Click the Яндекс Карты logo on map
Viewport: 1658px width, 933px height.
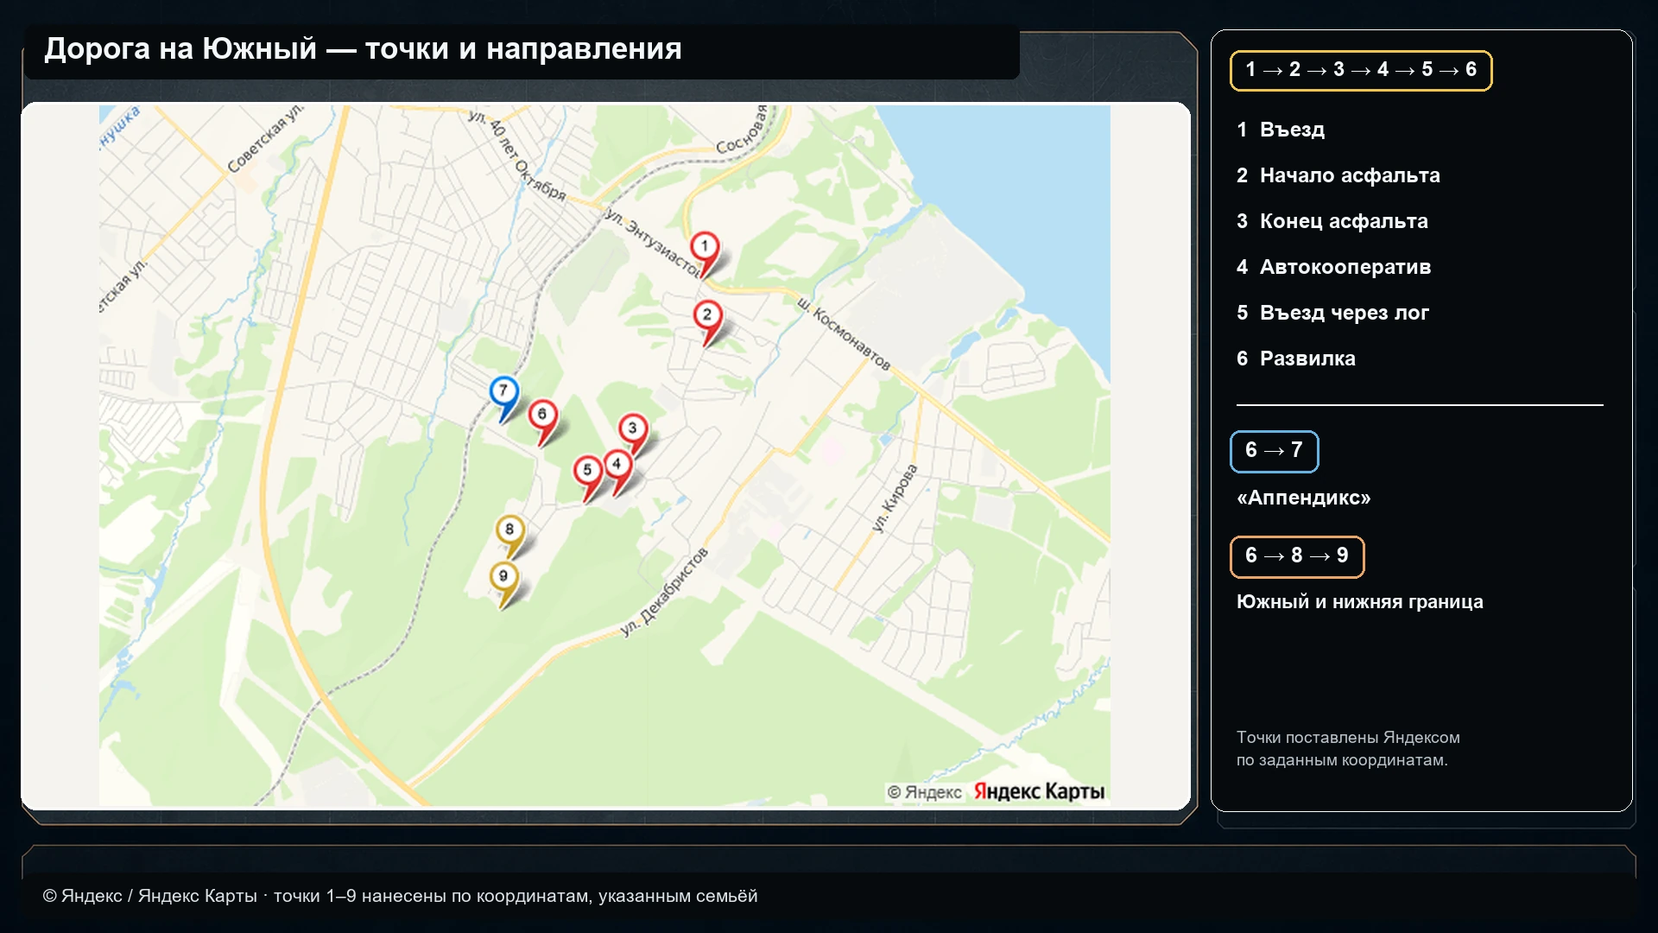point(1039,791)
